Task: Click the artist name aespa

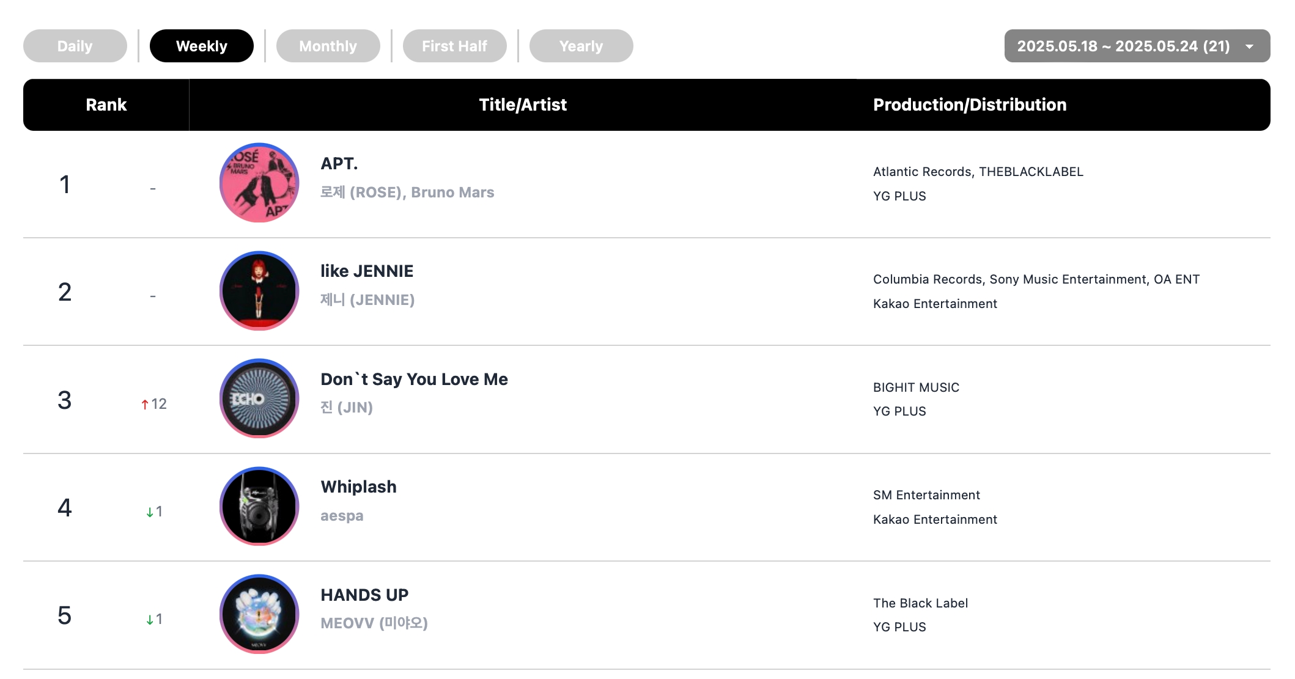Action: point(342,515)
